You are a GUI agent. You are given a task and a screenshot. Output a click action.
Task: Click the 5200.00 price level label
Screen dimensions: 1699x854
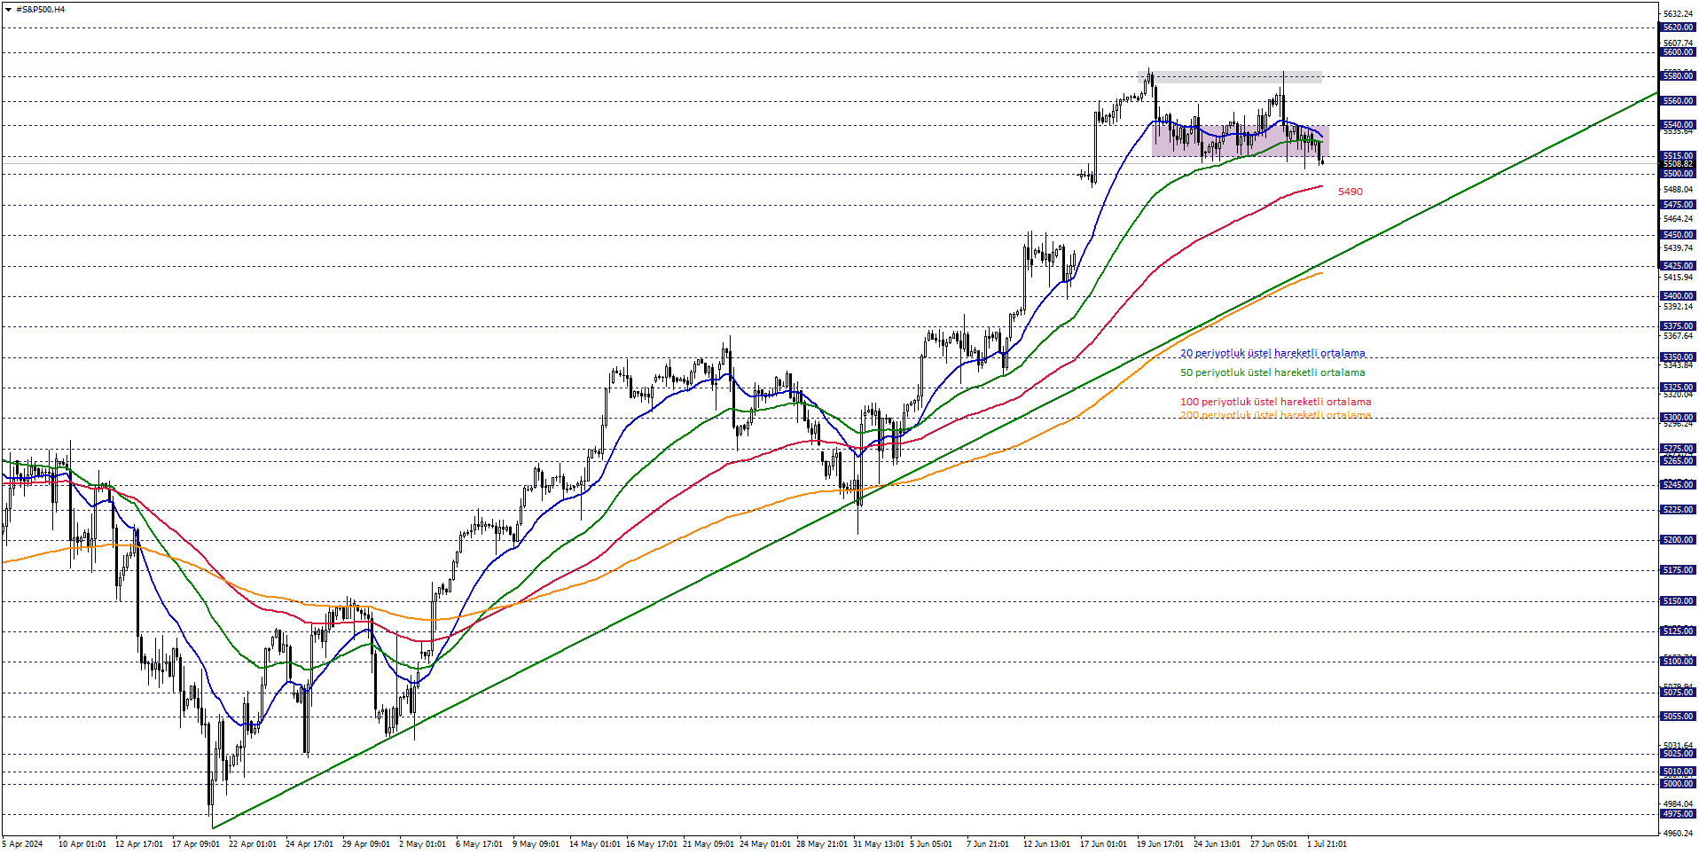tap(1678, 540)
